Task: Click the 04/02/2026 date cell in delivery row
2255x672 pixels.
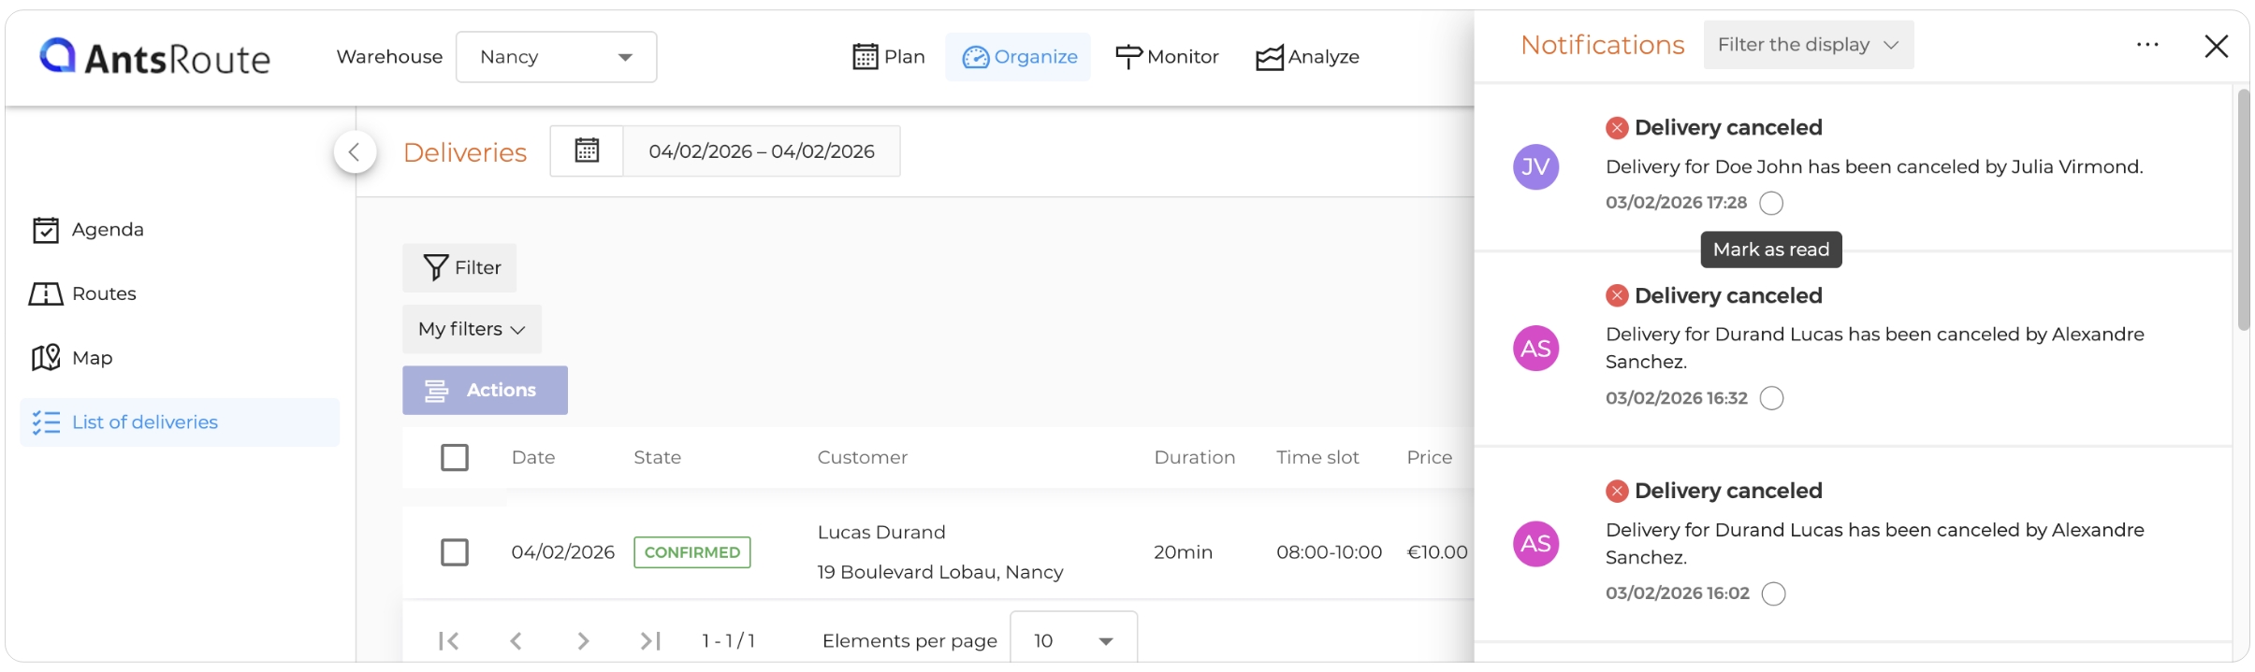Action: coord(562,552)
